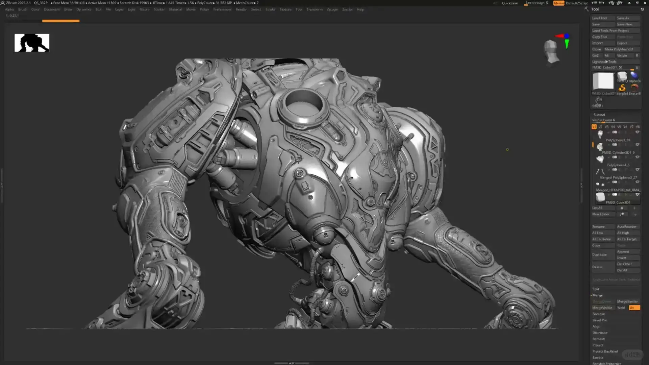
Task: Open the Zplugin menu
Action: click(332, 9)
